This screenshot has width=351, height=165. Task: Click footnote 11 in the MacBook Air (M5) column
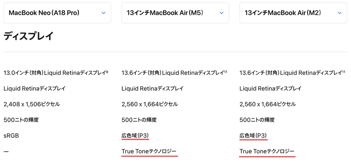[x=226, y=72]
